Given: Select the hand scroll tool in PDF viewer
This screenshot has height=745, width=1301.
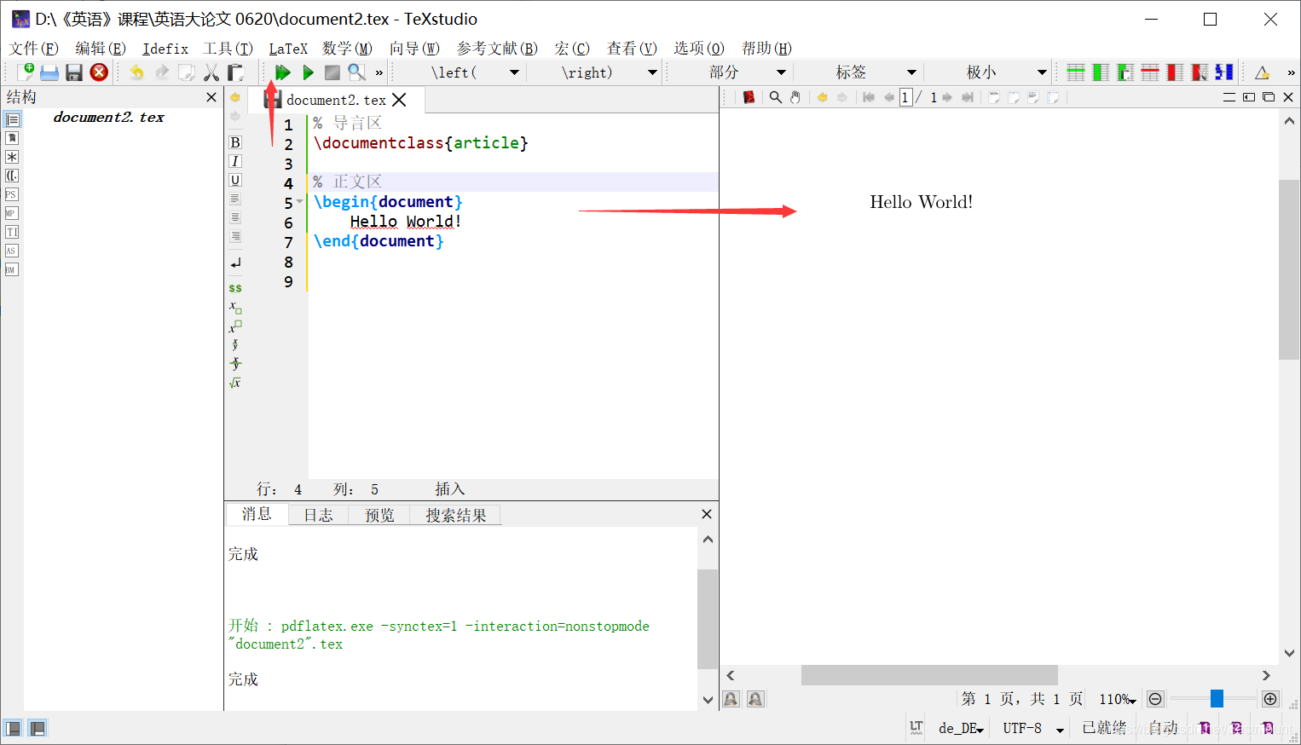Looking at the screenshot, I should click(795, 97).
